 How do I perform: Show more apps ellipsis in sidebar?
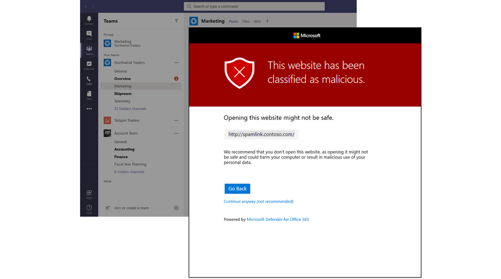(89, 109)
